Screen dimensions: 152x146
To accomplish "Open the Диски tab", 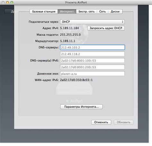I will click(x=115, y=12).
